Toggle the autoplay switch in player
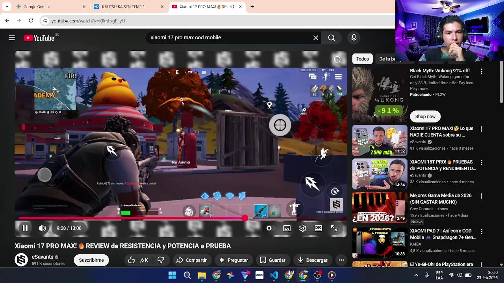The image size is (504, 283). click(x=269, y=228)
